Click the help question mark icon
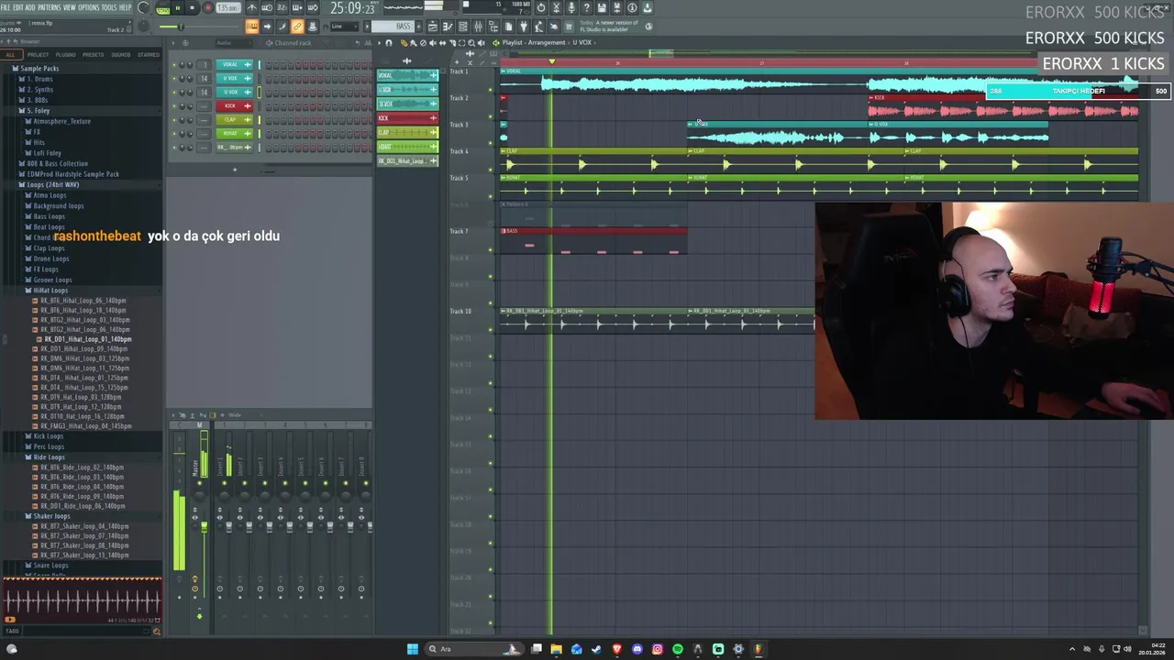1174x660 pixels. (x=587, y=8)
